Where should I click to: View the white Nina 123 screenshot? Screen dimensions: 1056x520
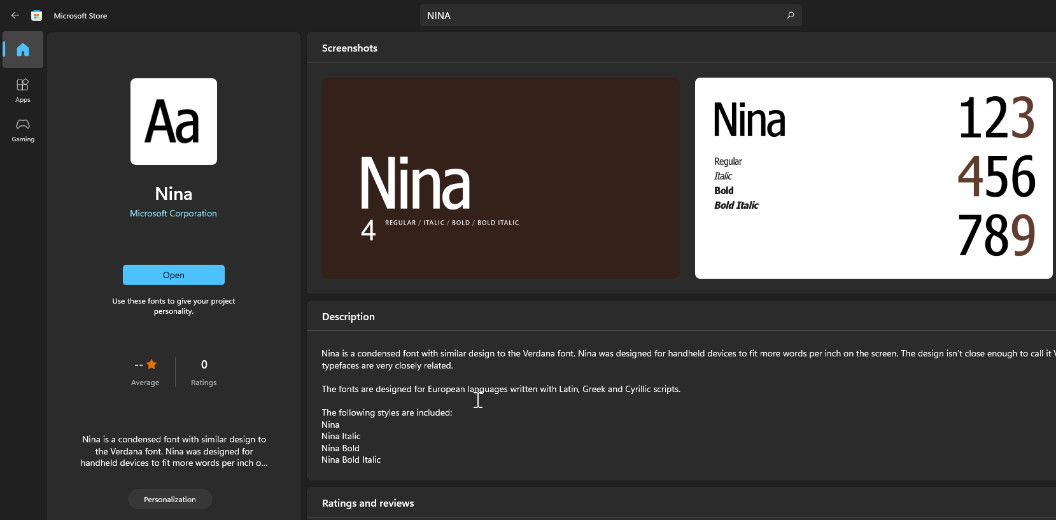coord(874,178)
